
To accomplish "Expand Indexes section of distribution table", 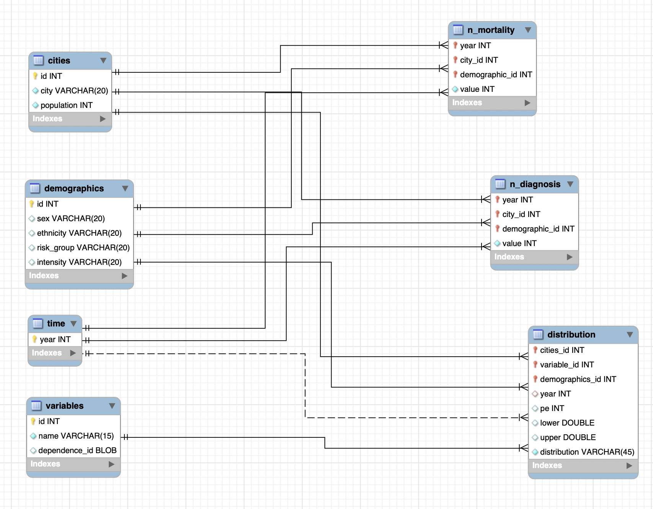I will (x=629, y=465).
